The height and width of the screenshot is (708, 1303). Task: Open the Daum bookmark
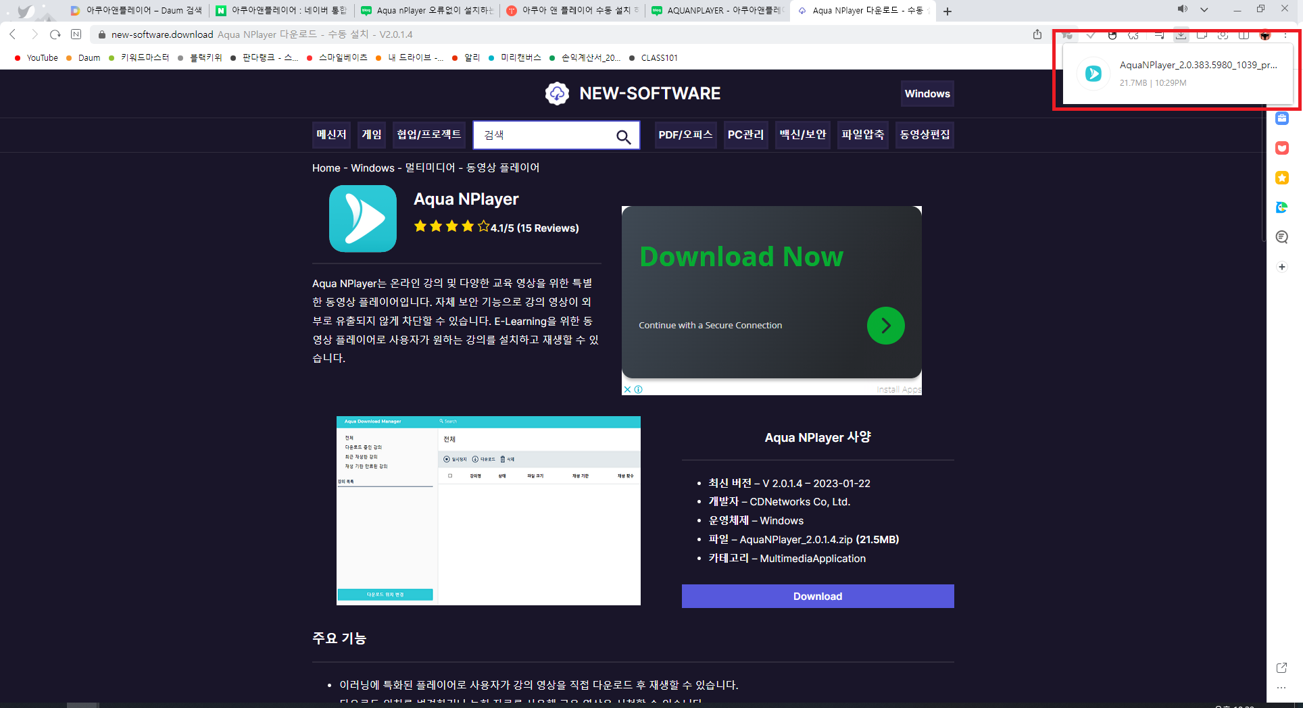tap(83, 57)
